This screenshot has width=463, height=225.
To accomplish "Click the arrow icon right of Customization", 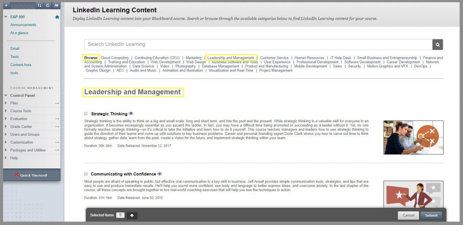I will tap(57, 143).
